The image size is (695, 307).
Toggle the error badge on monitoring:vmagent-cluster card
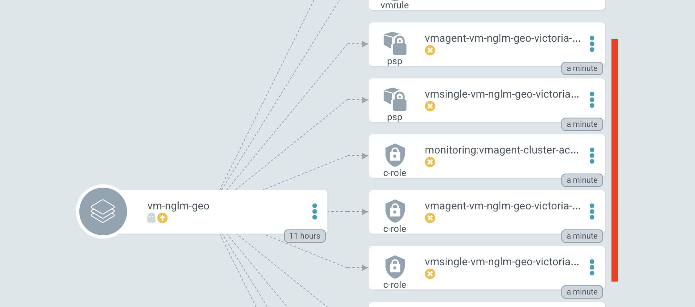(x=430, y=162)
